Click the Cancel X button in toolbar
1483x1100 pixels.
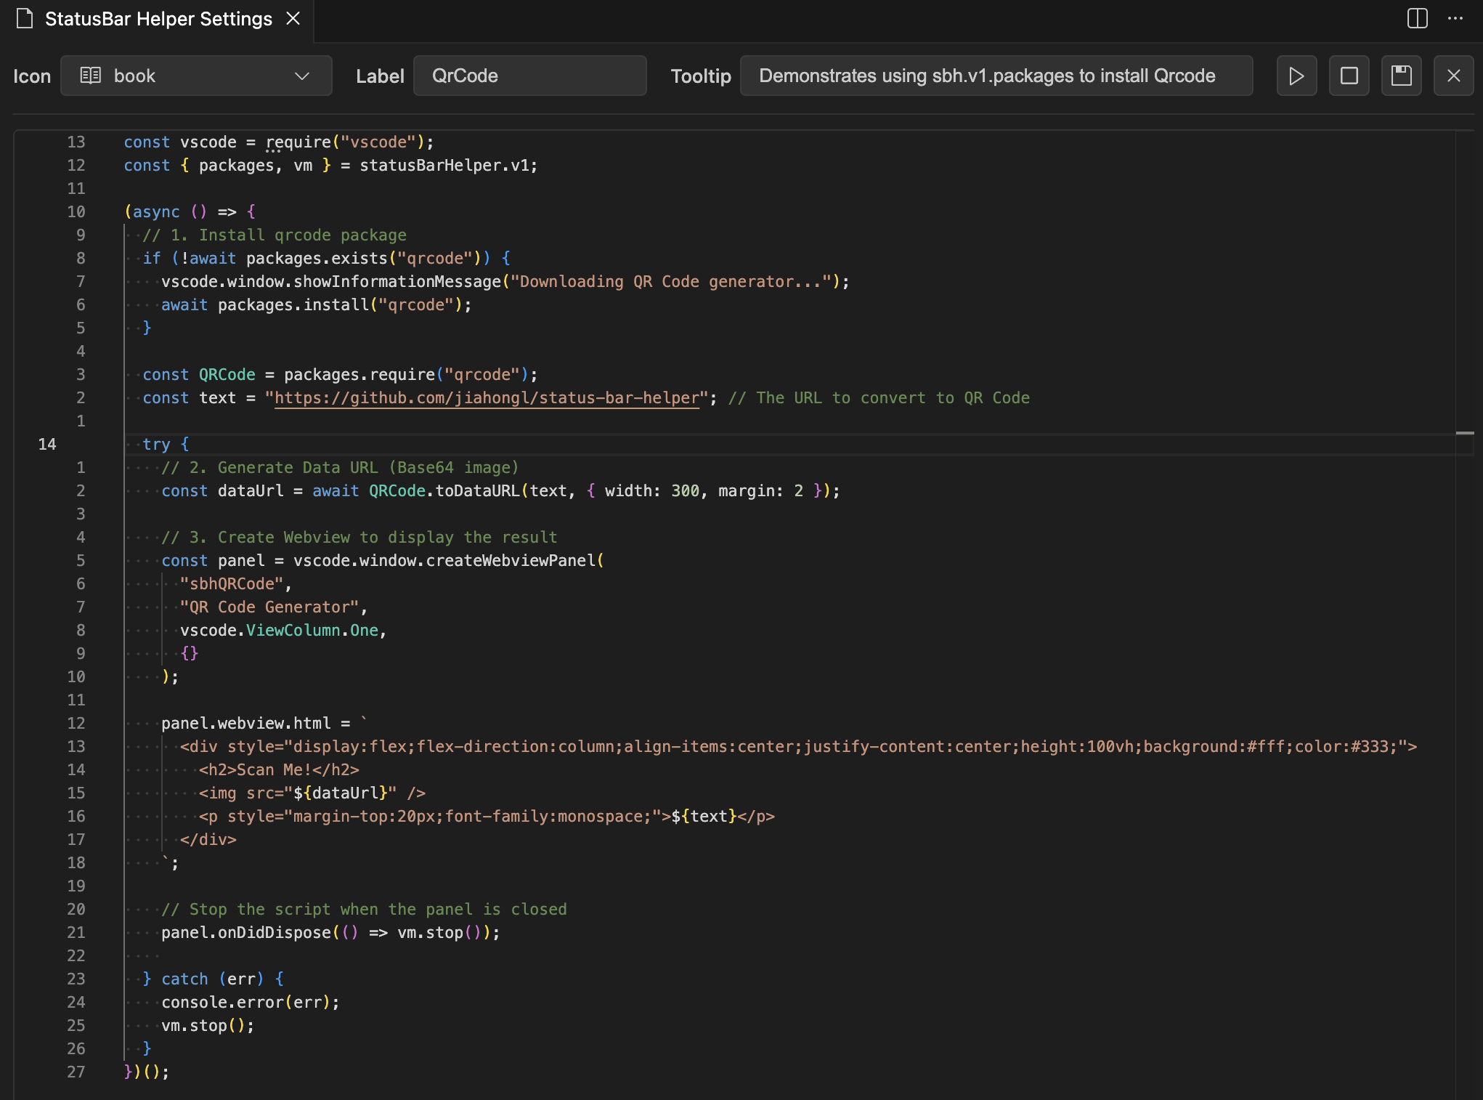tap(1453, 76)
